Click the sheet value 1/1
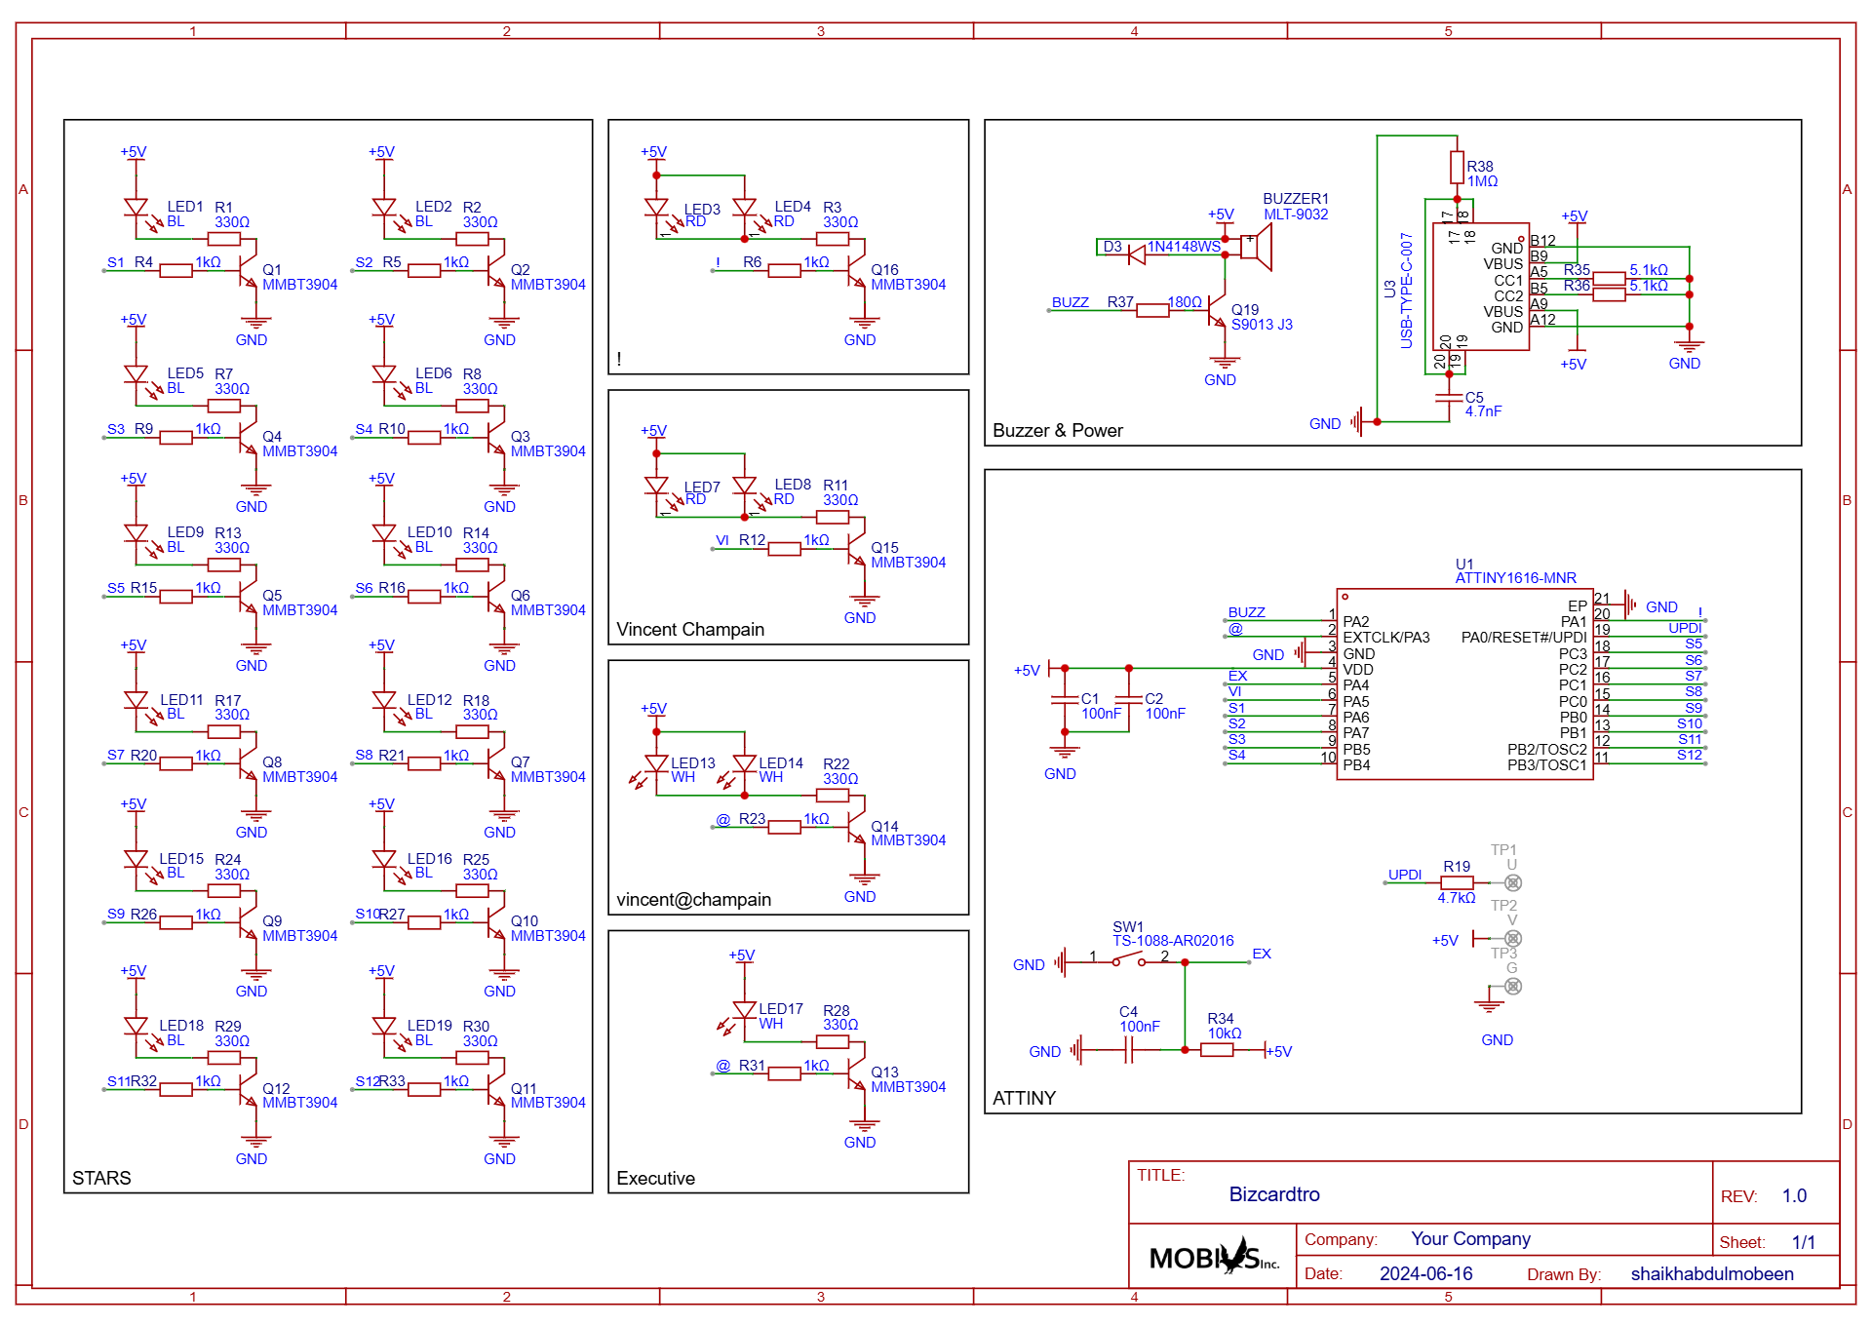Image resolution: width=1872 pixels, height=1326 pixels. pos(1804,1242)
